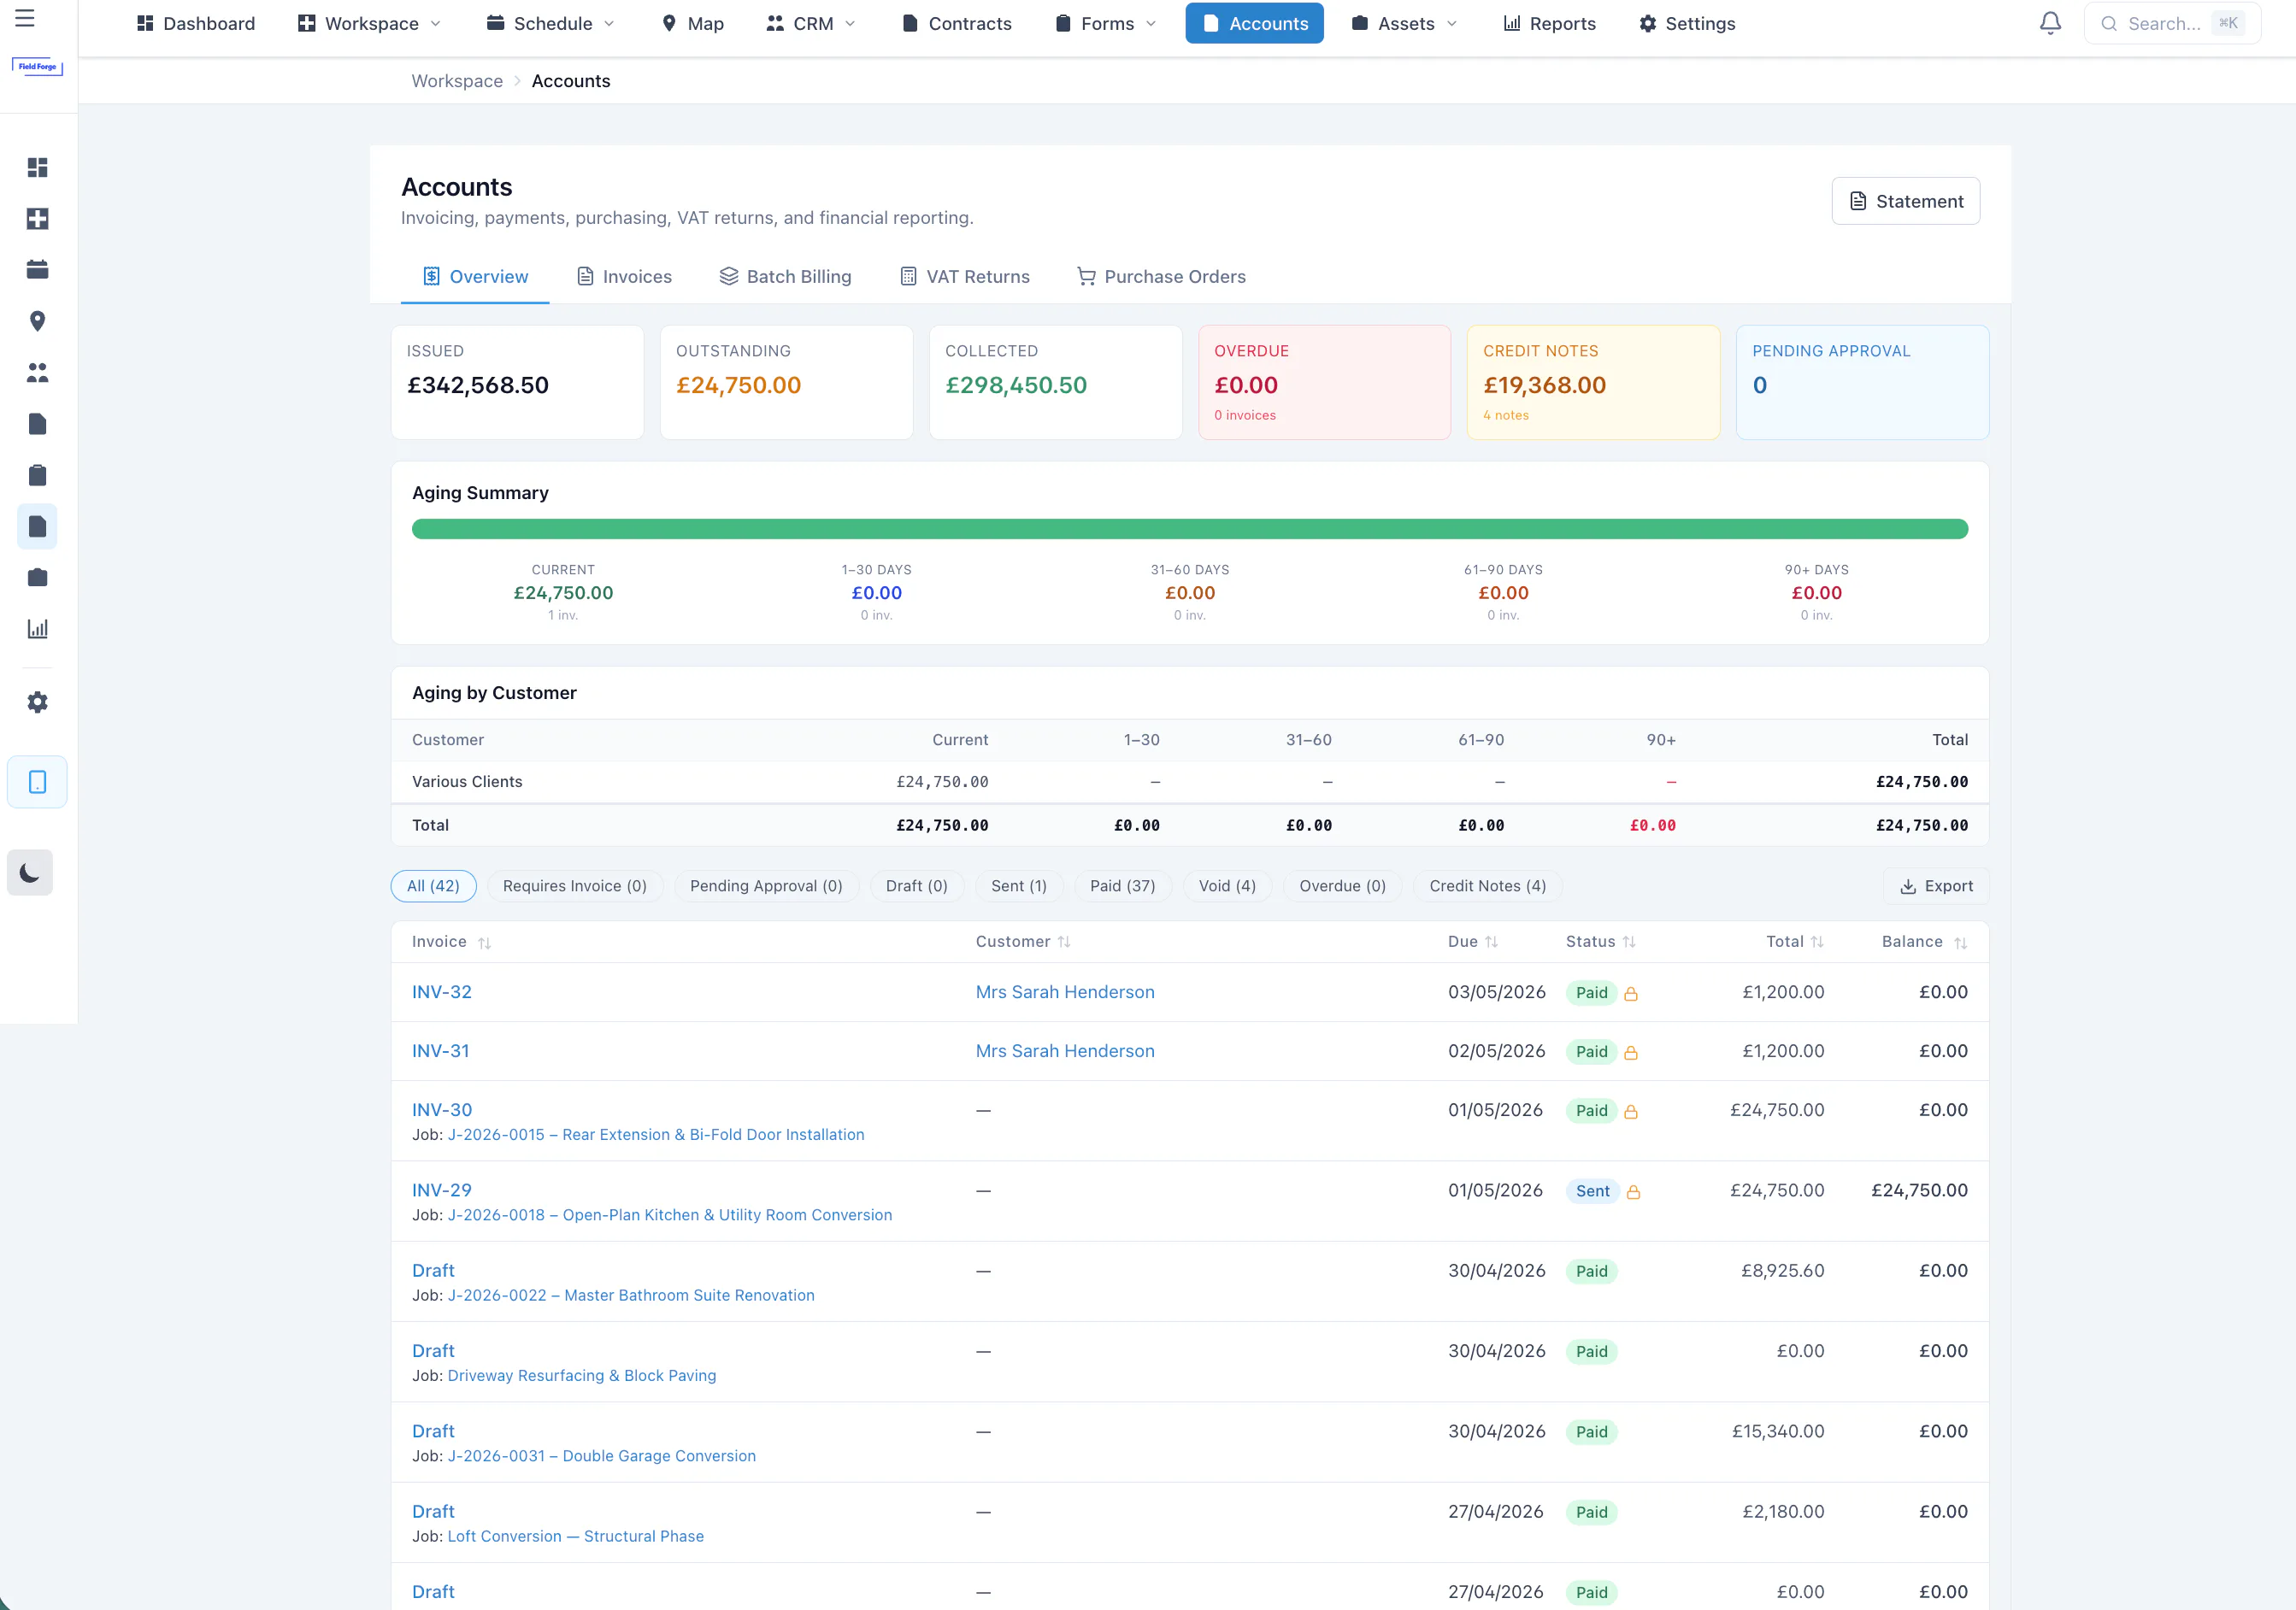Select Credit Notes (4) filter chip
Image resolution: width=2296 pixels, height=1610 pixels.
1487,886
